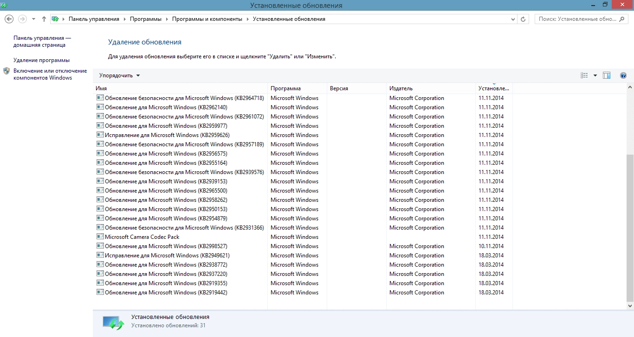Expand arrow after 'Программы' breadcrumb
Image resolution: width=634 pixels, height=337 pixels.
pos(167,19)
